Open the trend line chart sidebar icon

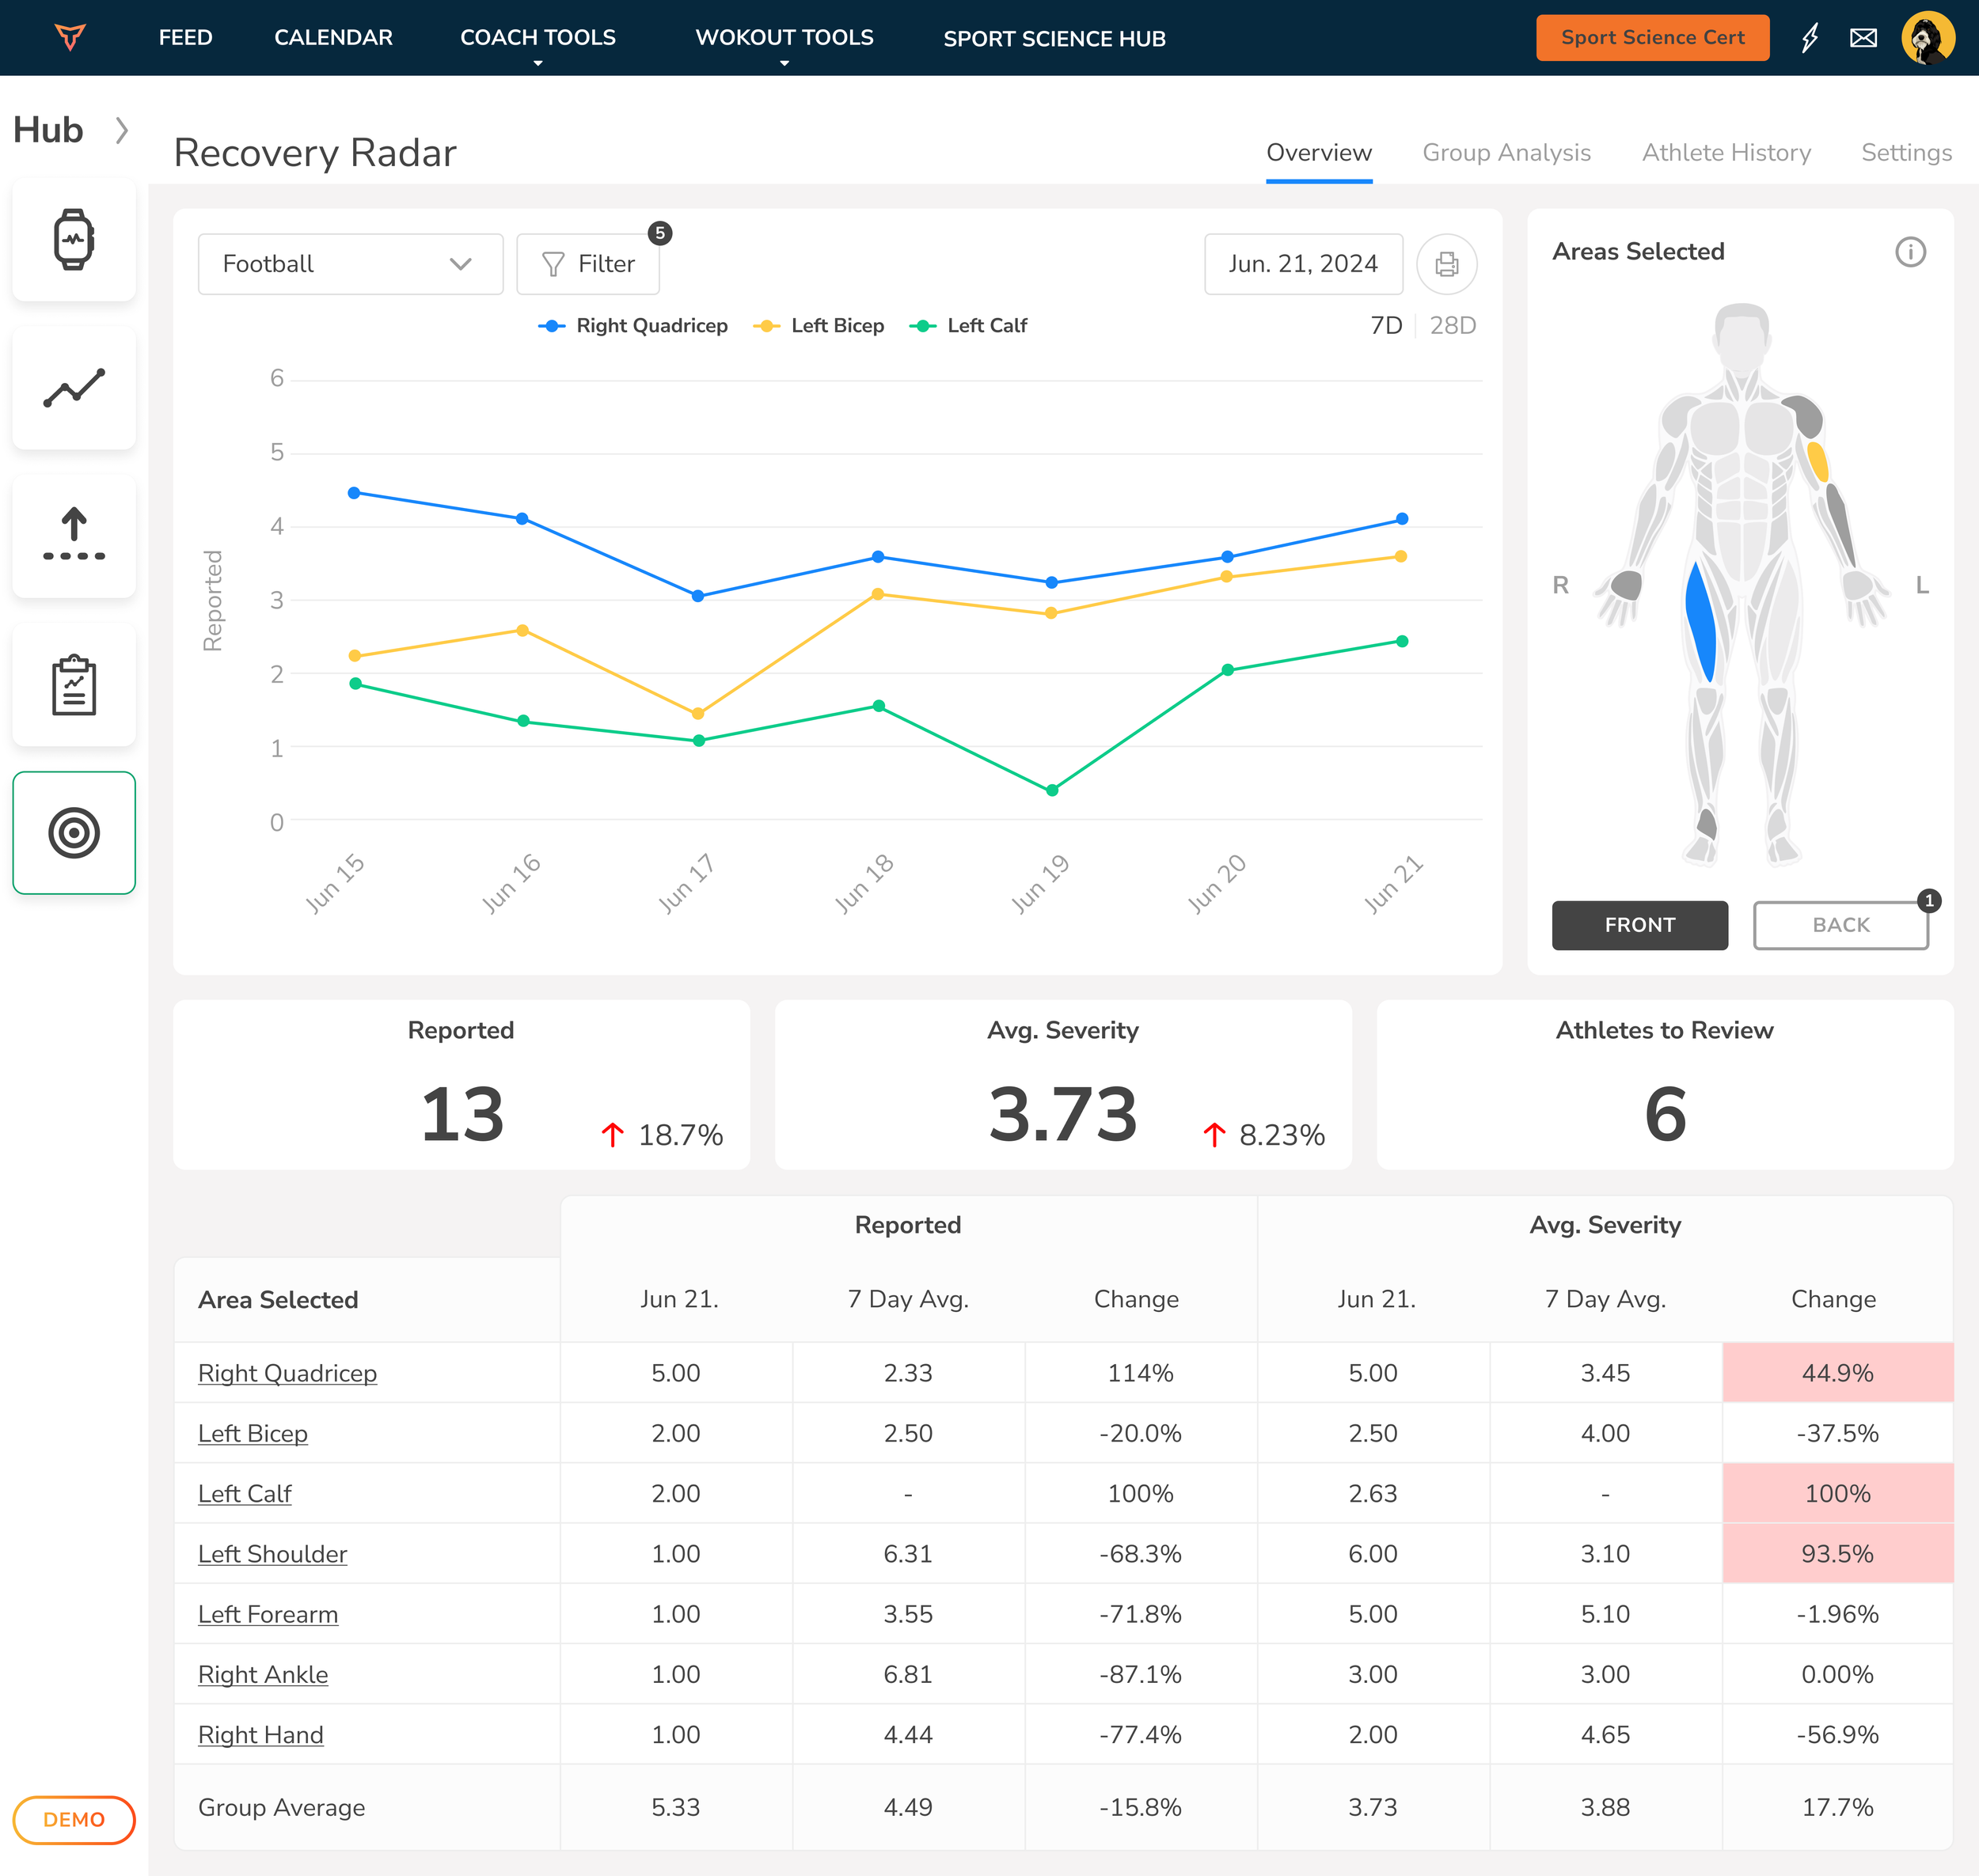[x=74, y=388]
